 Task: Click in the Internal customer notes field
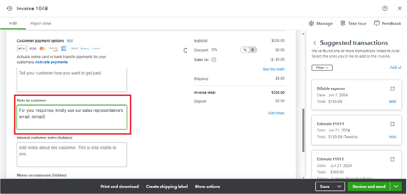72,154
